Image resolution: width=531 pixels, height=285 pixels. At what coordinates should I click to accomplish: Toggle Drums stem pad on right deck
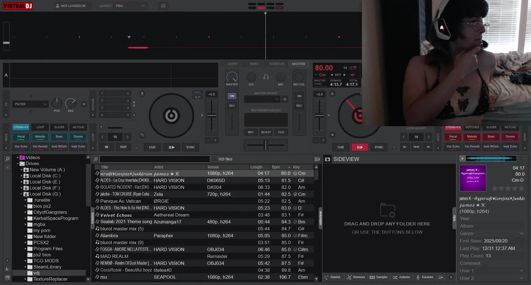[x=510, y=137]
